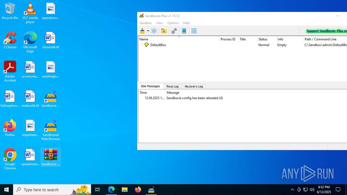Click the taskbar search box
This screenshot has height=195, width=347.
point(52,190)
